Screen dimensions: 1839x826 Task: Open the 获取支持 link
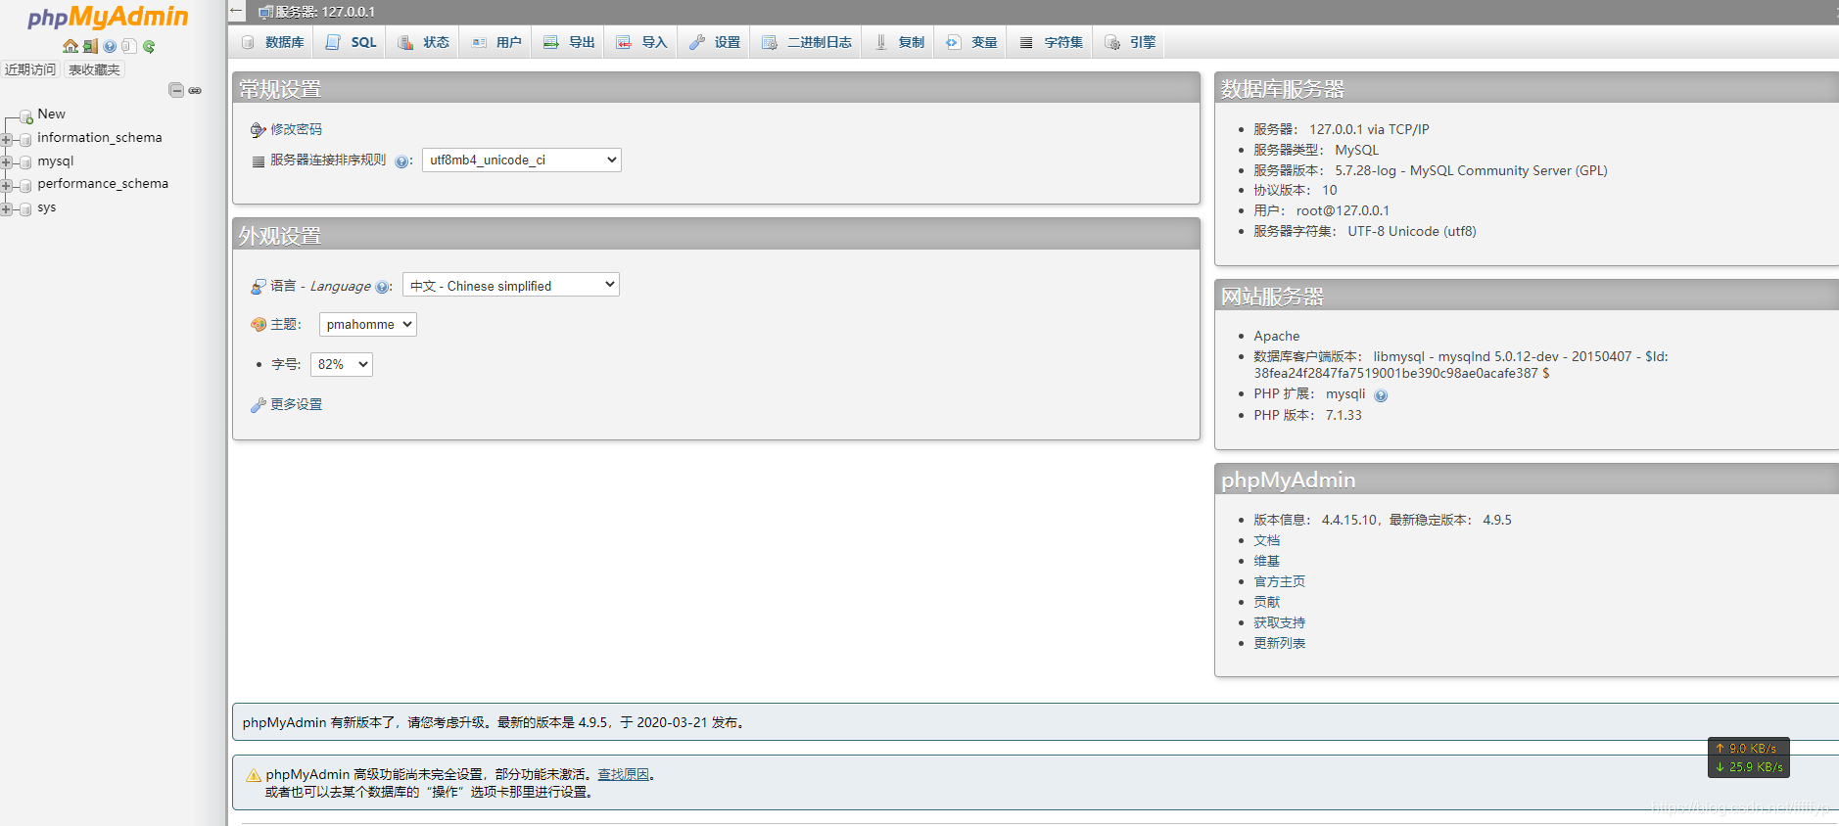[x=1279, y=622]
